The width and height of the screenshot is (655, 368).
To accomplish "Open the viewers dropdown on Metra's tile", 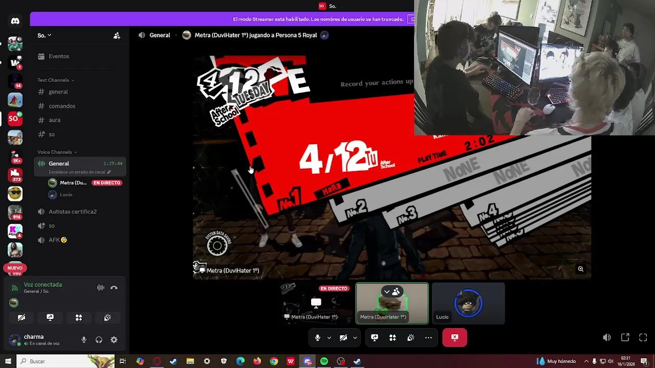I will tap(392, 292).
